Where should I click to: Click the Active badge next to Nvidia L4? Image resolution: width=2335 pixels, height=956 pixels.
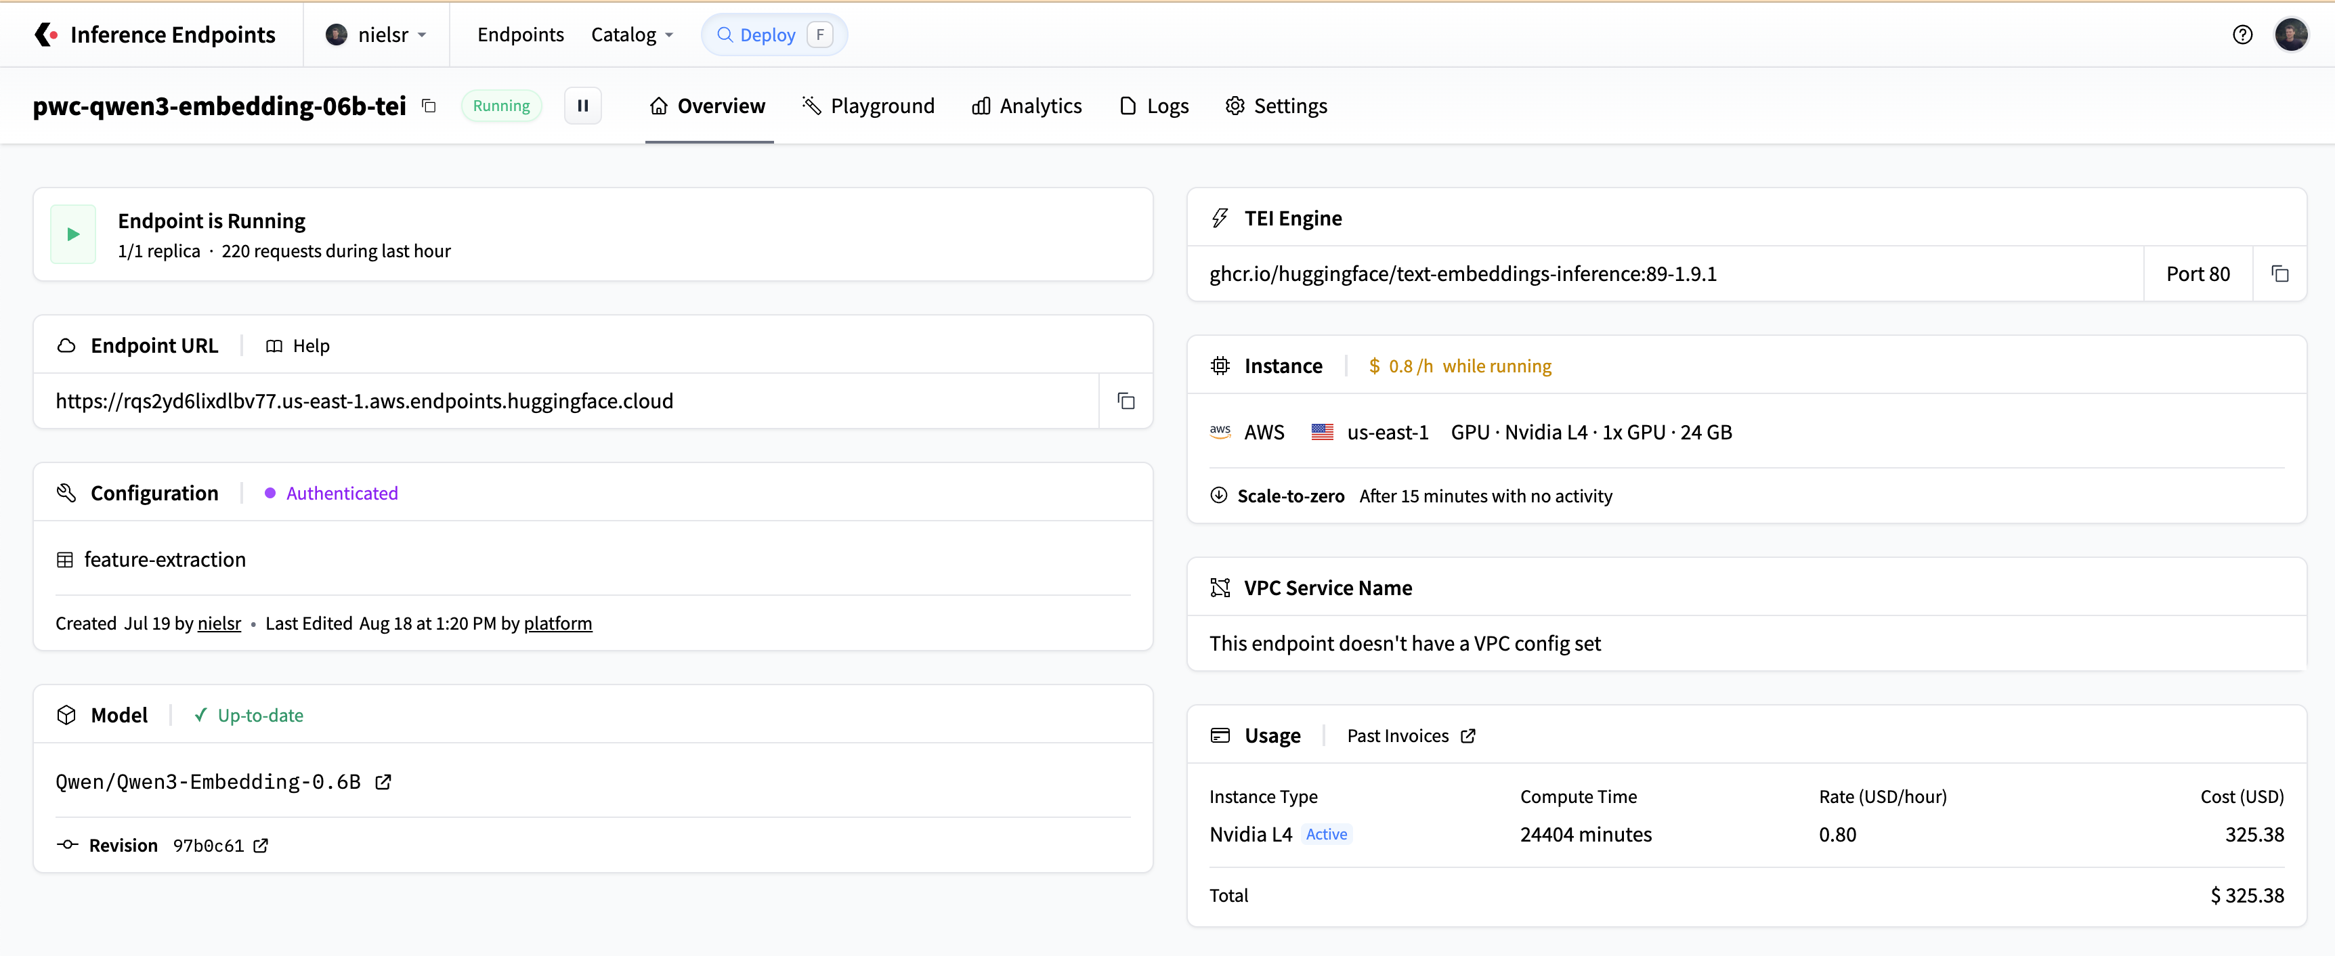pos(1326,835)
